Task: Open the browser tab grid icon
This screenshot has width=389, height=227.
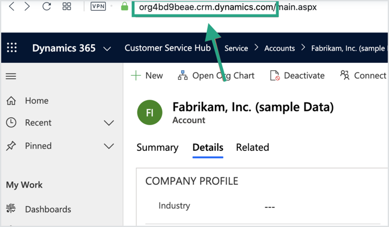Action: (67, 6)
